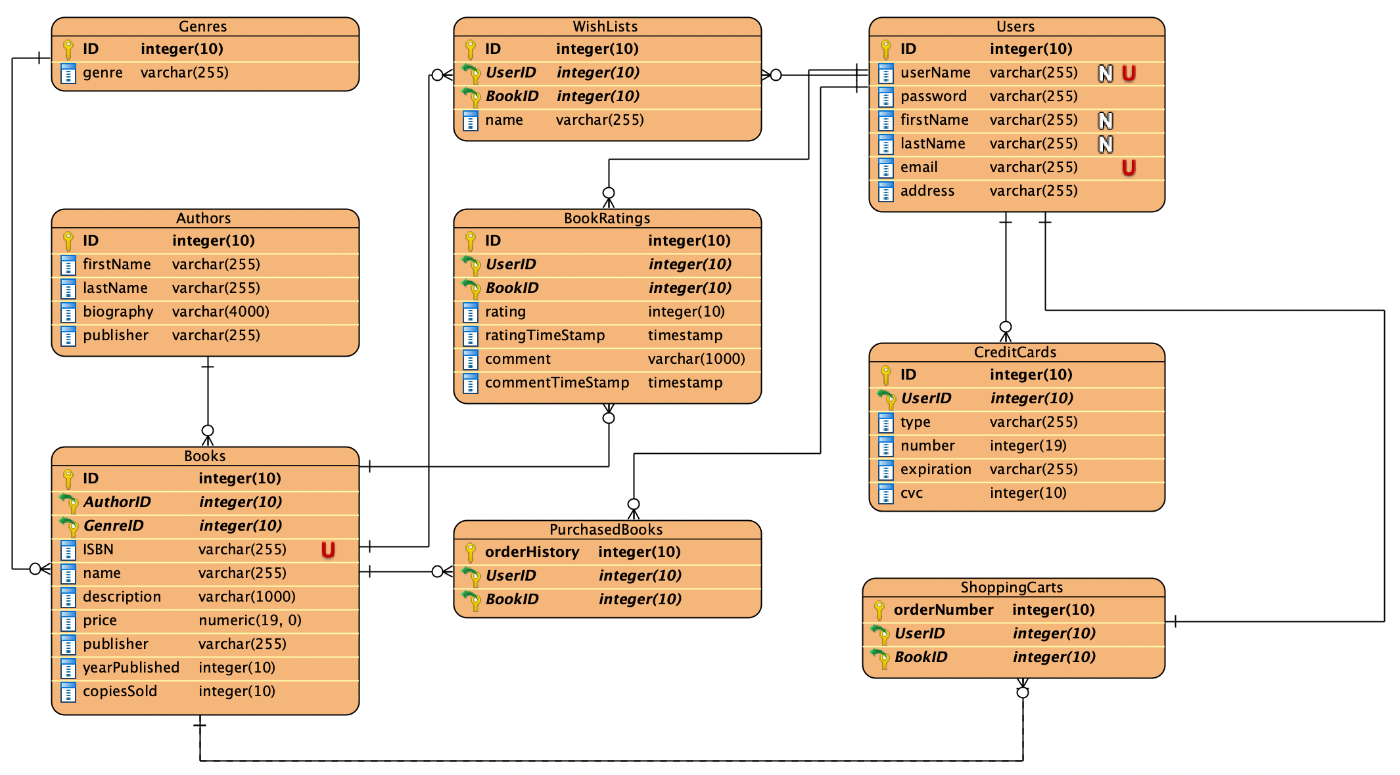The height and width of the screenshot is (775, 1400).
Task: Click the copiesSold column in Books
Action: point(120,692)
